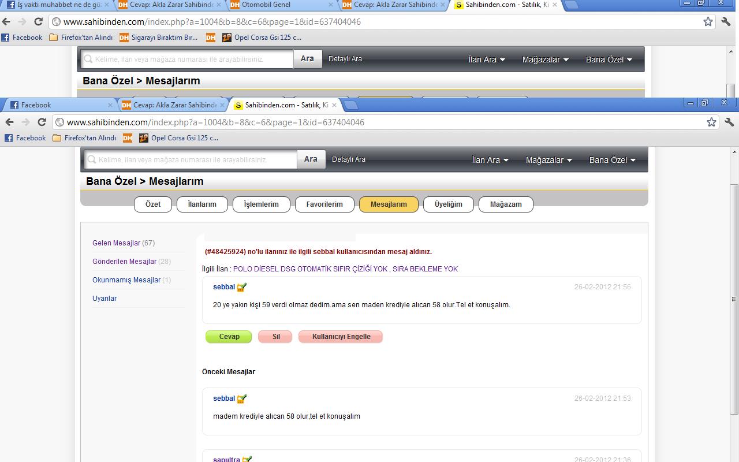Expand the İlan Ara dropdown in the rear window
739x462 pixels.
point(487,59)
